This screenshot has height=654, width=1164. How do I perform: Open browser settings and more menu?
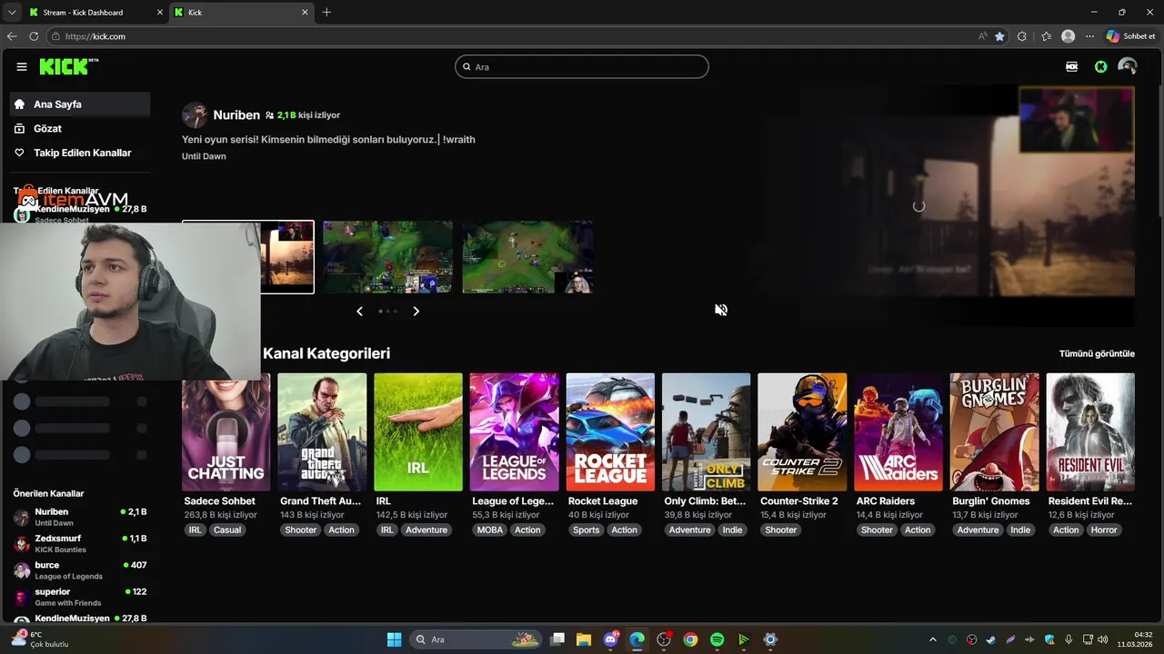tap(1089, 36)
